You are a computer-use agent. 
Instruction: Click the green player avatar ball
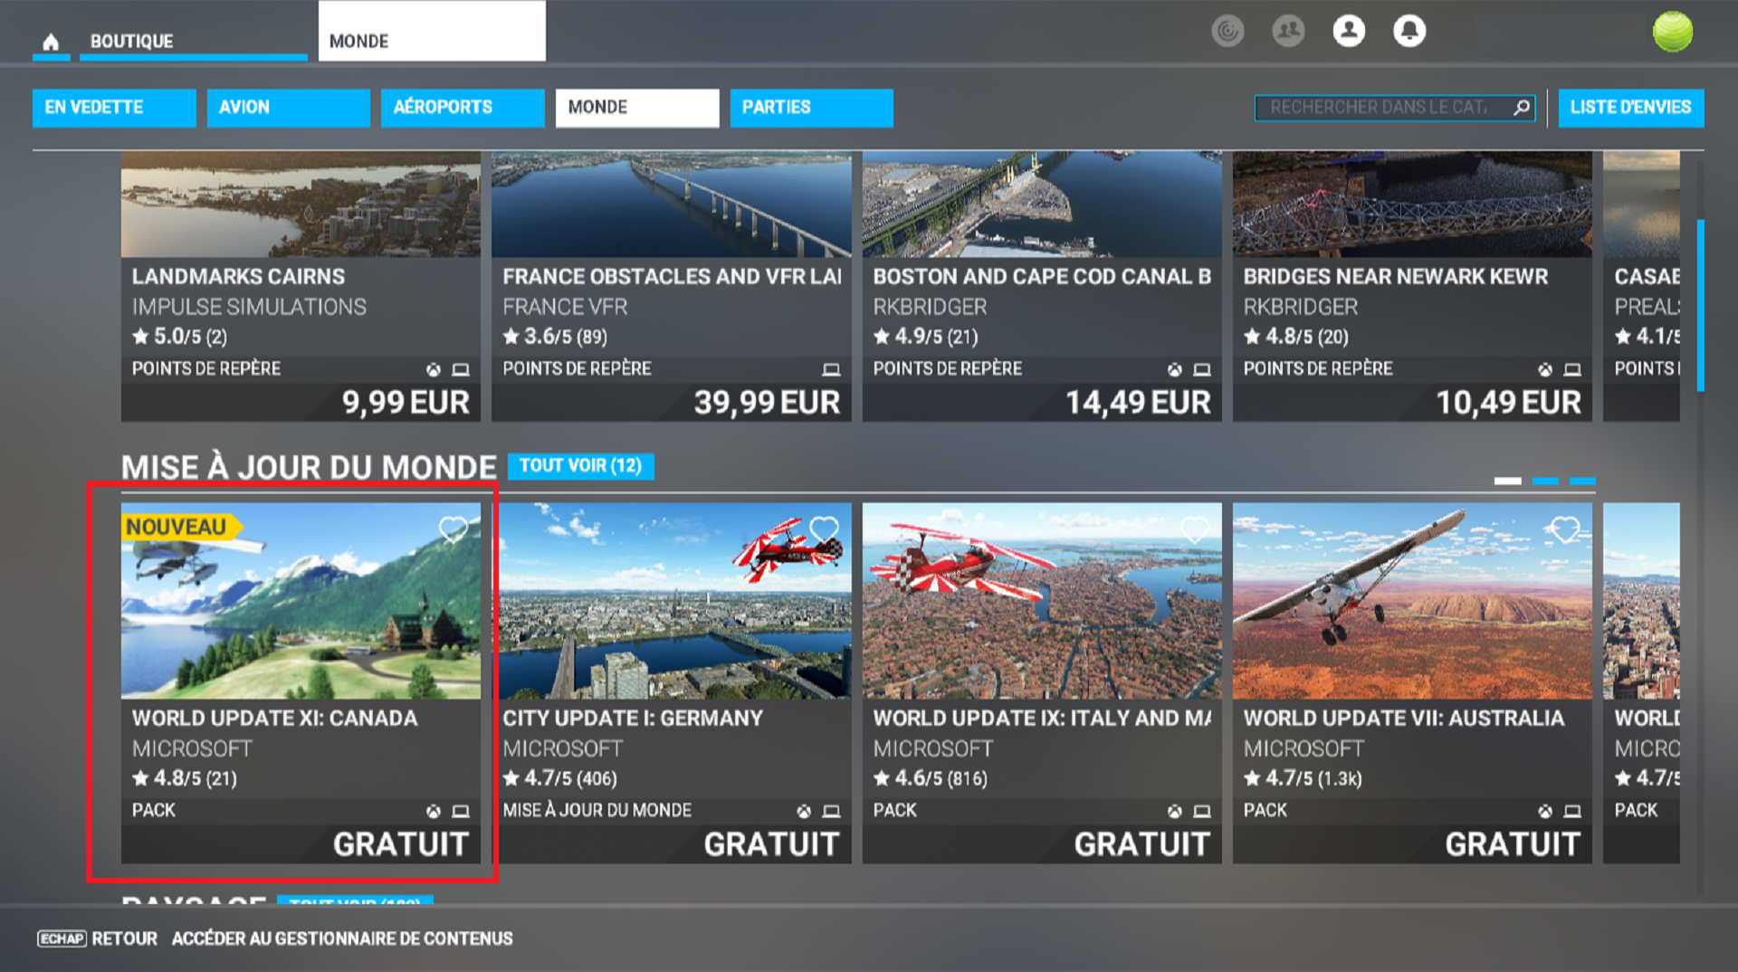[x=1672, y=32]
